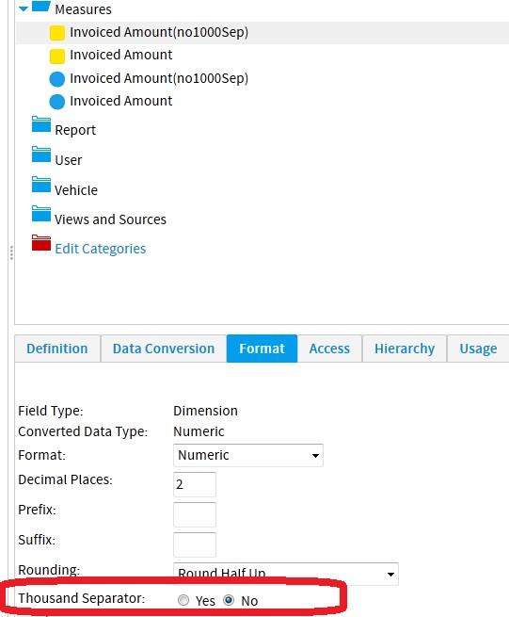Click the Prefix input field
The image size is (509, 617).
coord(195,514)
